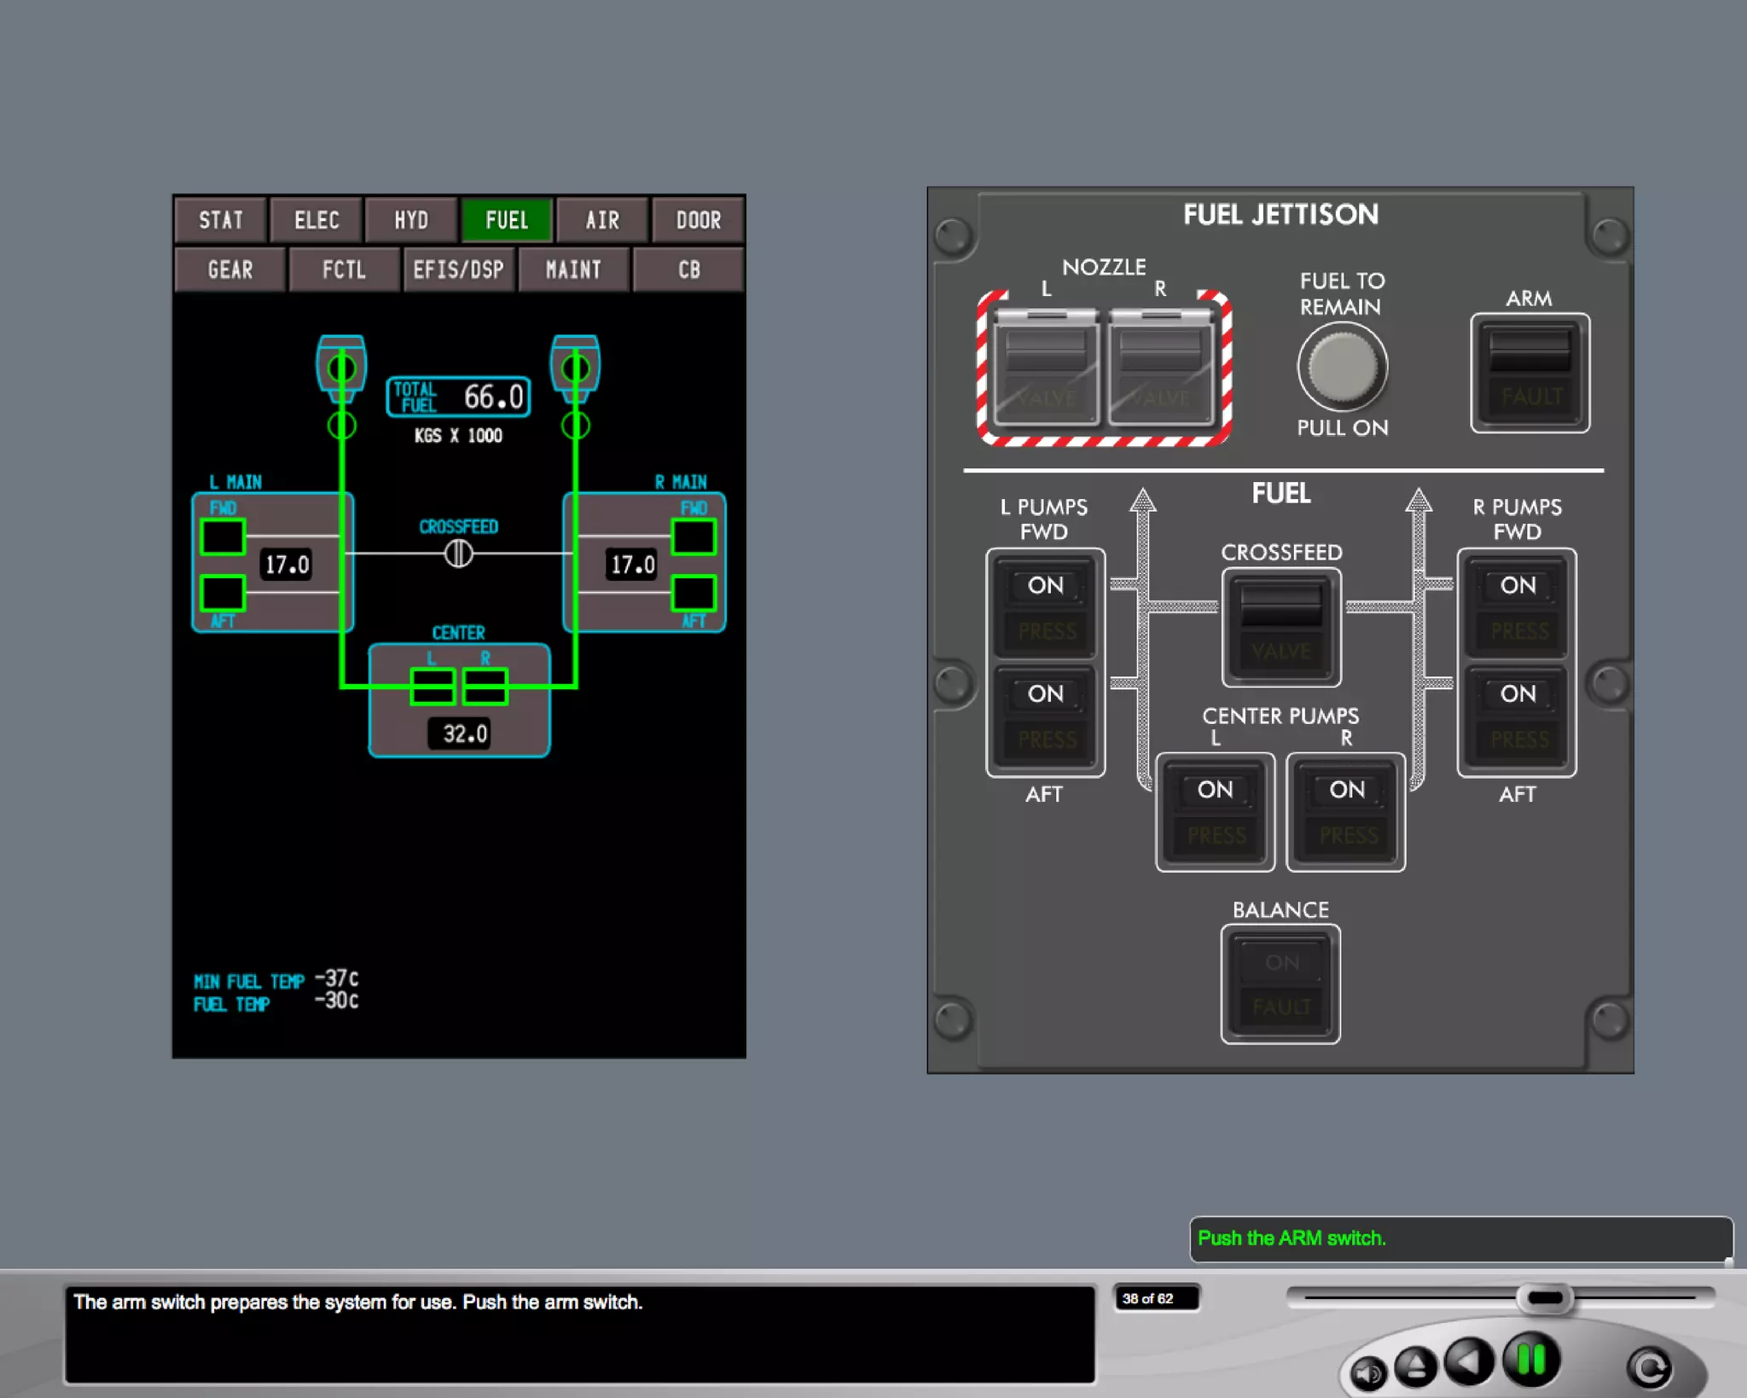1747x1398 pixels.
Task: Click the R MAIN AFT pump box
Action: point(694,593)
